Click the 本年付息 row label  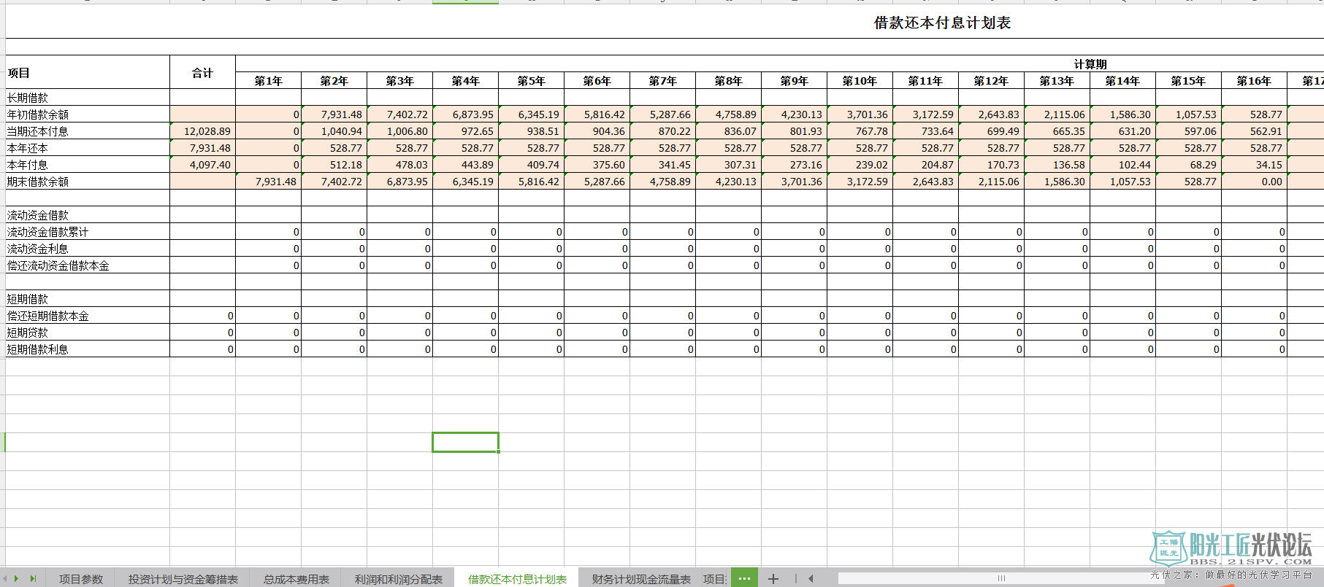tap(28, 165)
